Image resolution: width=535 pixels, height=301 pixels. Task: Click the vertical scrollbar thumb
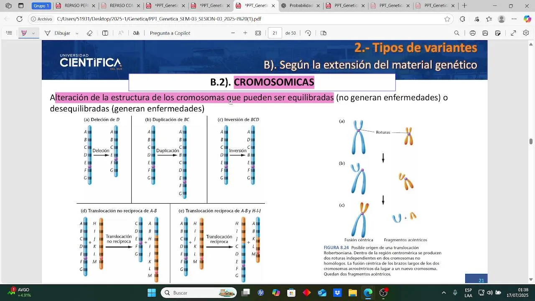531,141
